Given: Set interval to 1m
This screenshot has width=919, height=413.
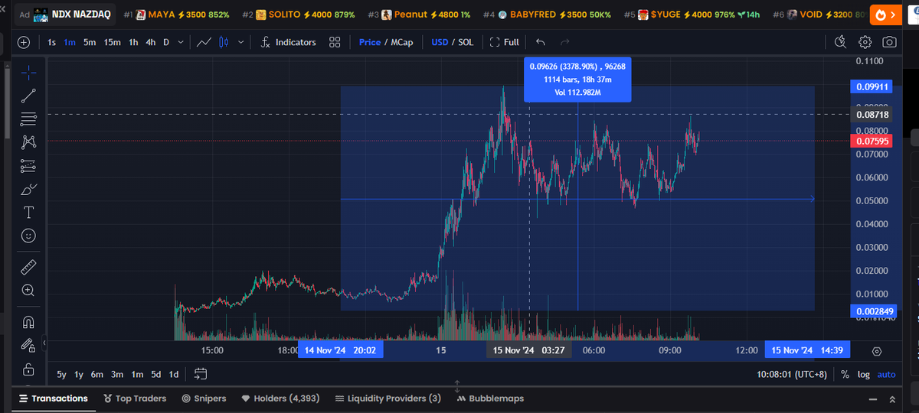Looking at the screenshot, I should point(70,42).
